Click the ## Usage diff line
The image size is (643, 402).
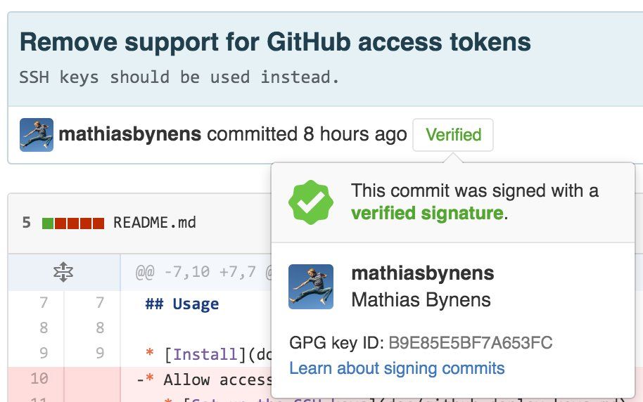point(182,304)
